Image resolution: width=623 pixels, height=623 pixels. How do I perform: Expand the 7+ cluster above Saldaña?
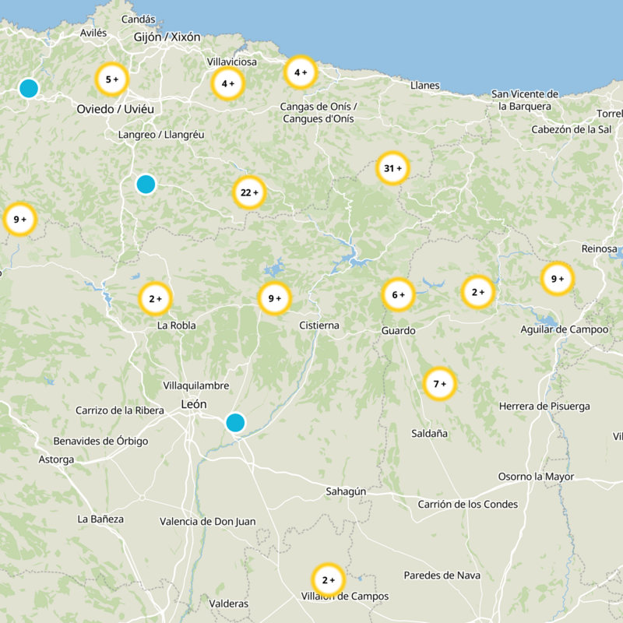(x=439, y=384)
